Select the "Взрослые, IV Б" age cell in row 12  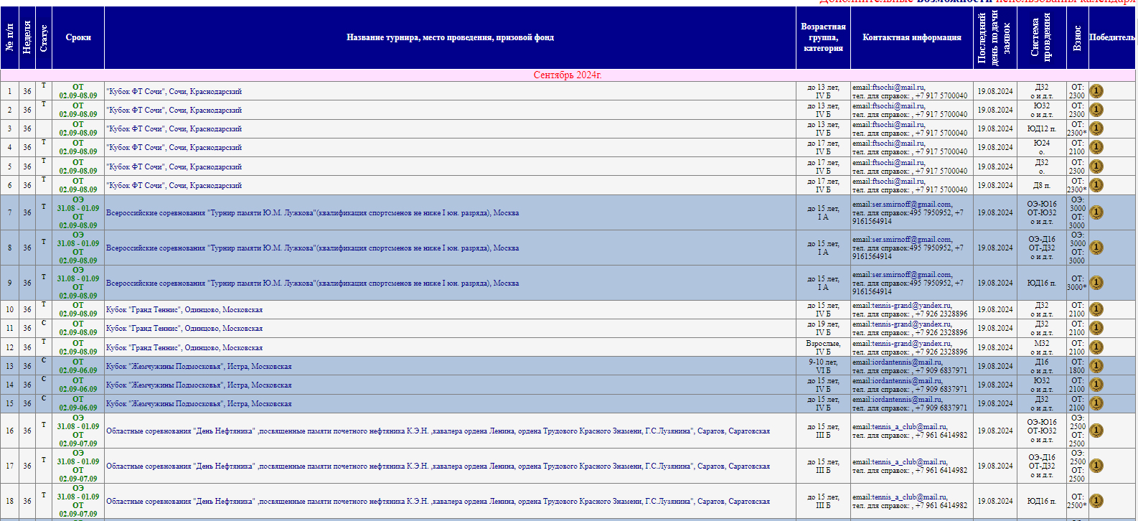[x=823, y=347]
